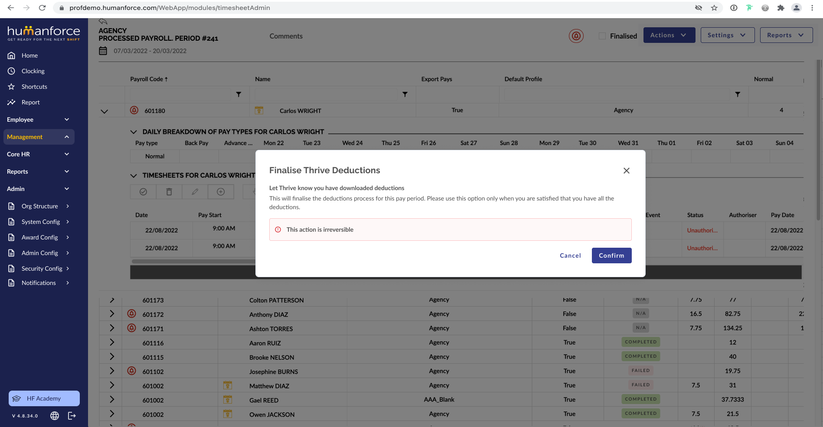Click the back arrow above AGENCY heading

pyautogui.click(x=103, y=21)
